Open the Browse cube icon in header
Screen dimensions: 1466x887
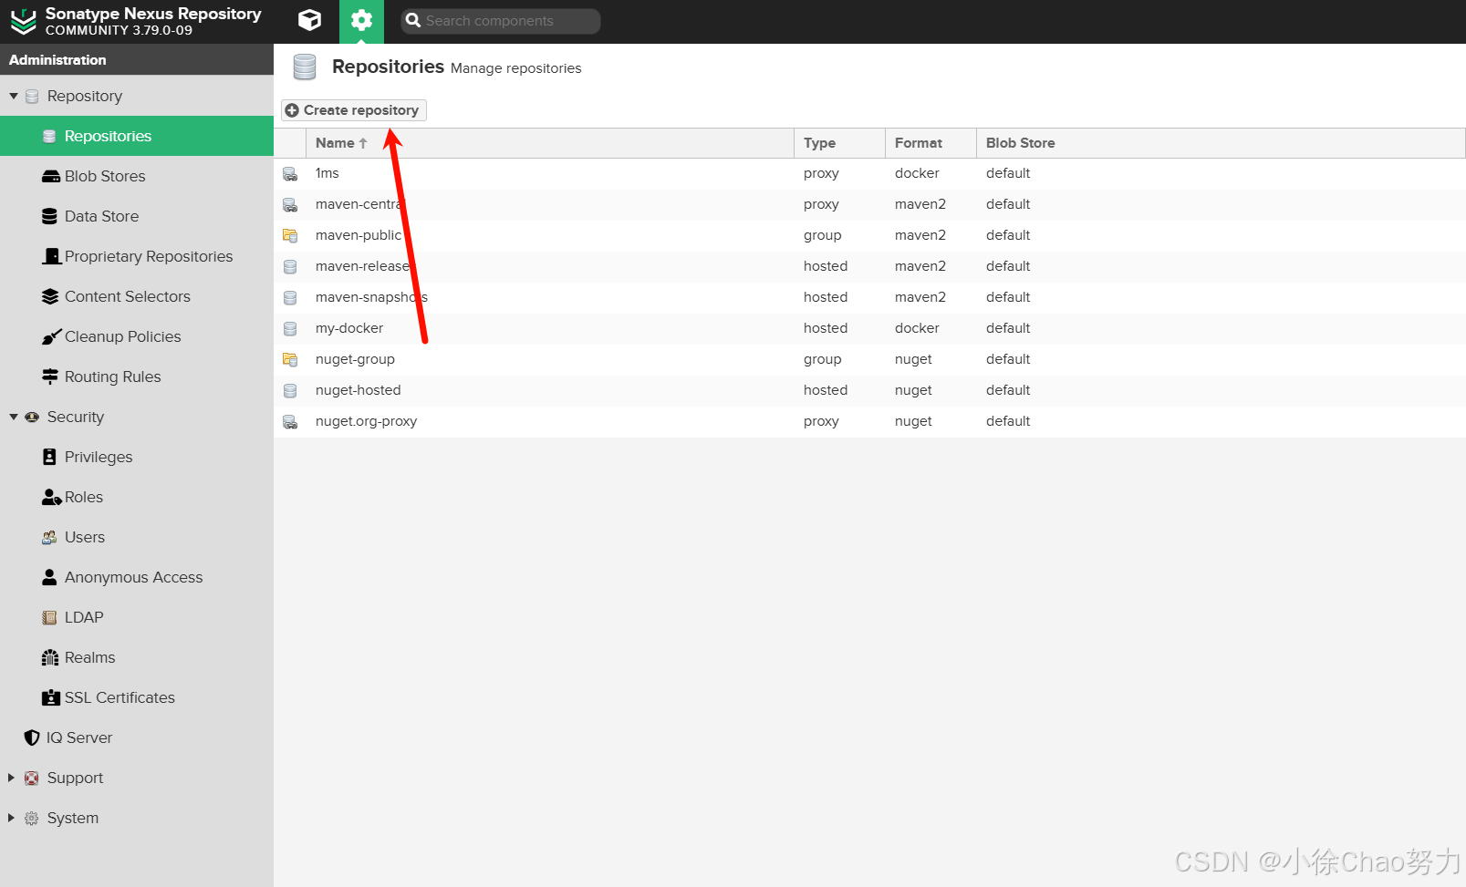coord(309,20)
